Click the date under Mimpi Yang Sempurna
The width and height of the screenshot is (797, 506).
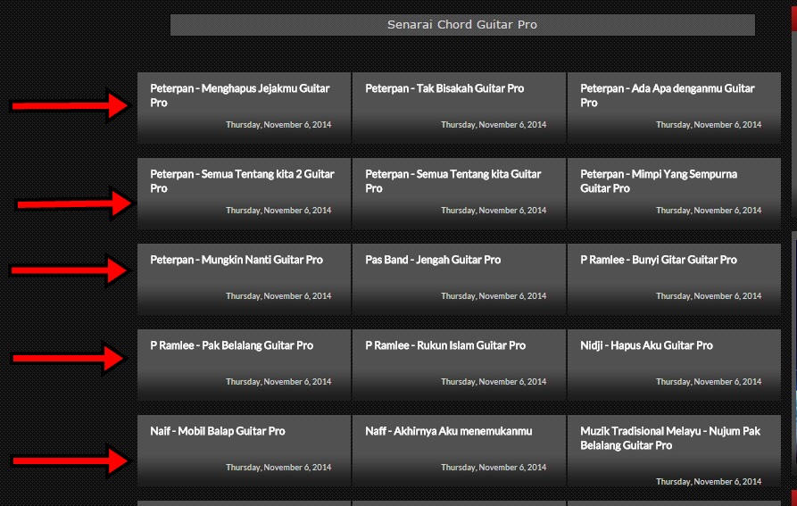coord(709,211)
